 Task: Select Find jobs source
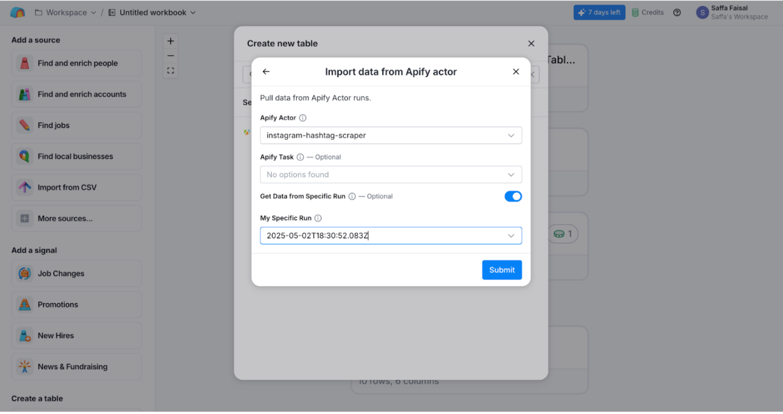77,125
